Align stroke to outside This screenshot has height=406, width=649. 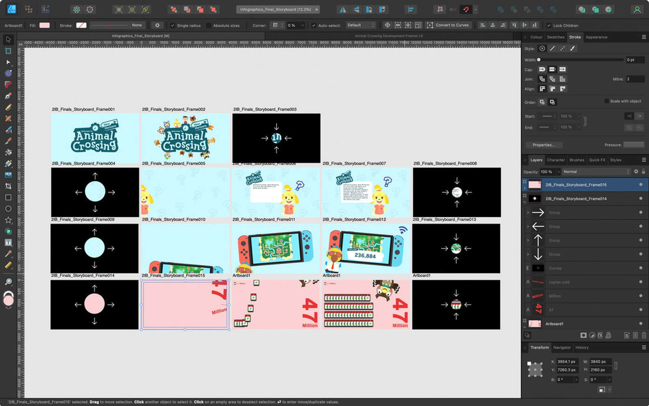tap(562, 88)
